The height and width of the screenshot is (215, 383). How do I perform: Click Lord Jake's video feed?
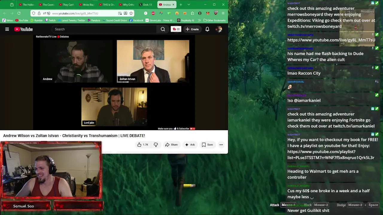click(114, 107)
